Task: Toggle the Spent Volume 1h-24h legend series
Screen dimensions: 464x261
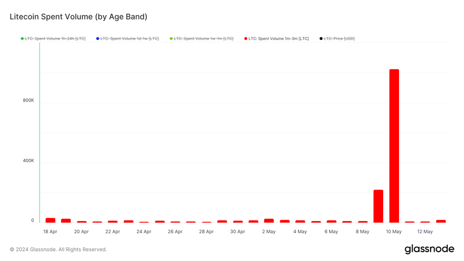Action: (53, 38)
